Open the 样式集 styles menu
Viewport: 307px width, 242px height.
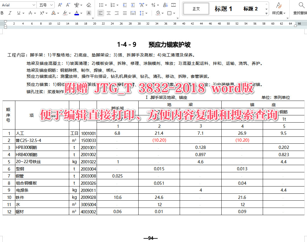click(279, 9)
